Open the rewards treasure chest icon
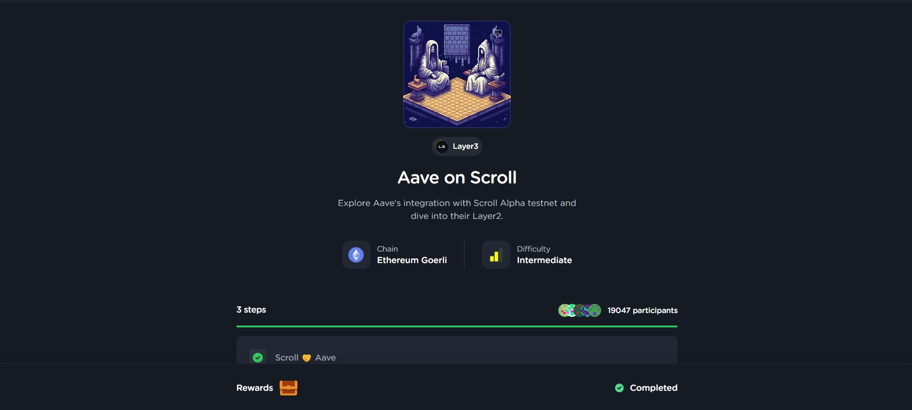The width and height of the screenshot is (912, 410). pyautogui.click(x=288, y=388)
